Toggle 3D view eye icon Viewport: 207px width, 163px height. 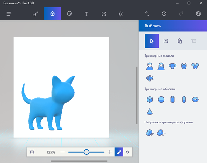pyautogui.click(x=128, y=152)
